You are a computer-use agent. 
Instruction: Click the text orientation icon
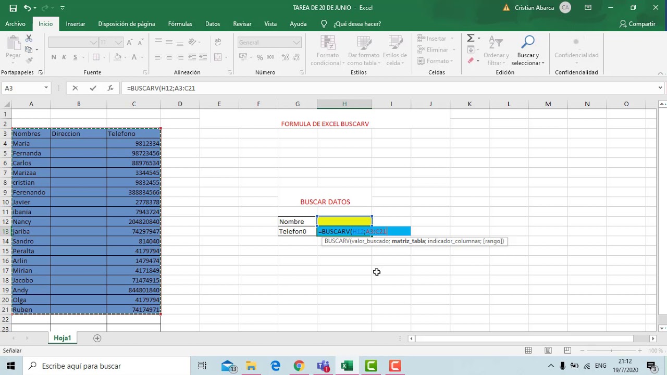point(192,42)
